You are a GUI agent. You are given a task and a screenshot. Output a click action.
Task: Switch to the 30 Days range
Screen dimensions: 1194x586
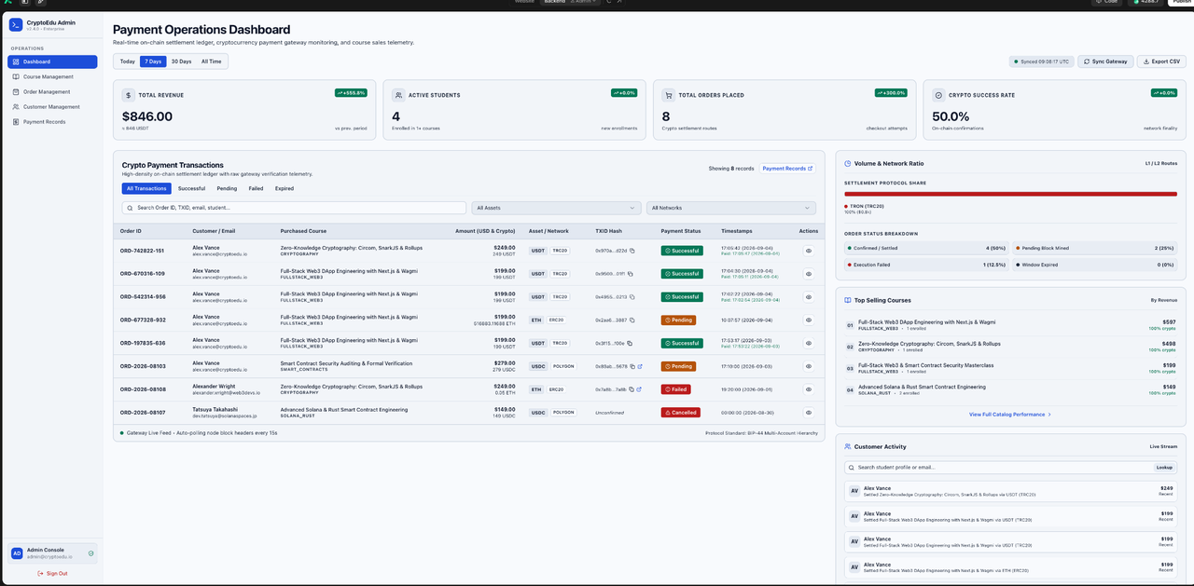pos(181,61)
